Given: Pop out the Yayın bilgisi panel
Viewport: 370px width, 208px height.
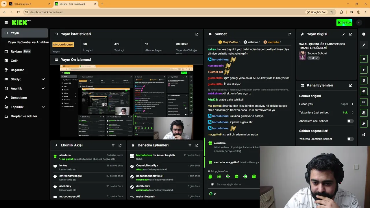Looking at the screenshot, I should click(x=351, y=34).
